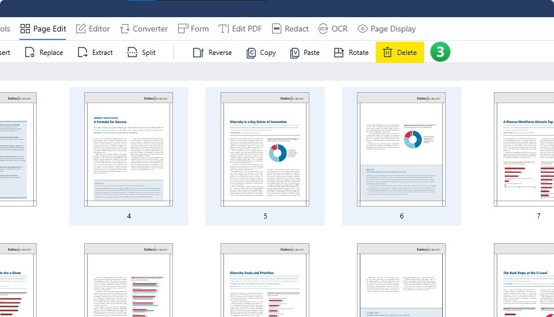Click the Page Display eye icon
This screenshot has height=317, width=554.
coord(363,29)
